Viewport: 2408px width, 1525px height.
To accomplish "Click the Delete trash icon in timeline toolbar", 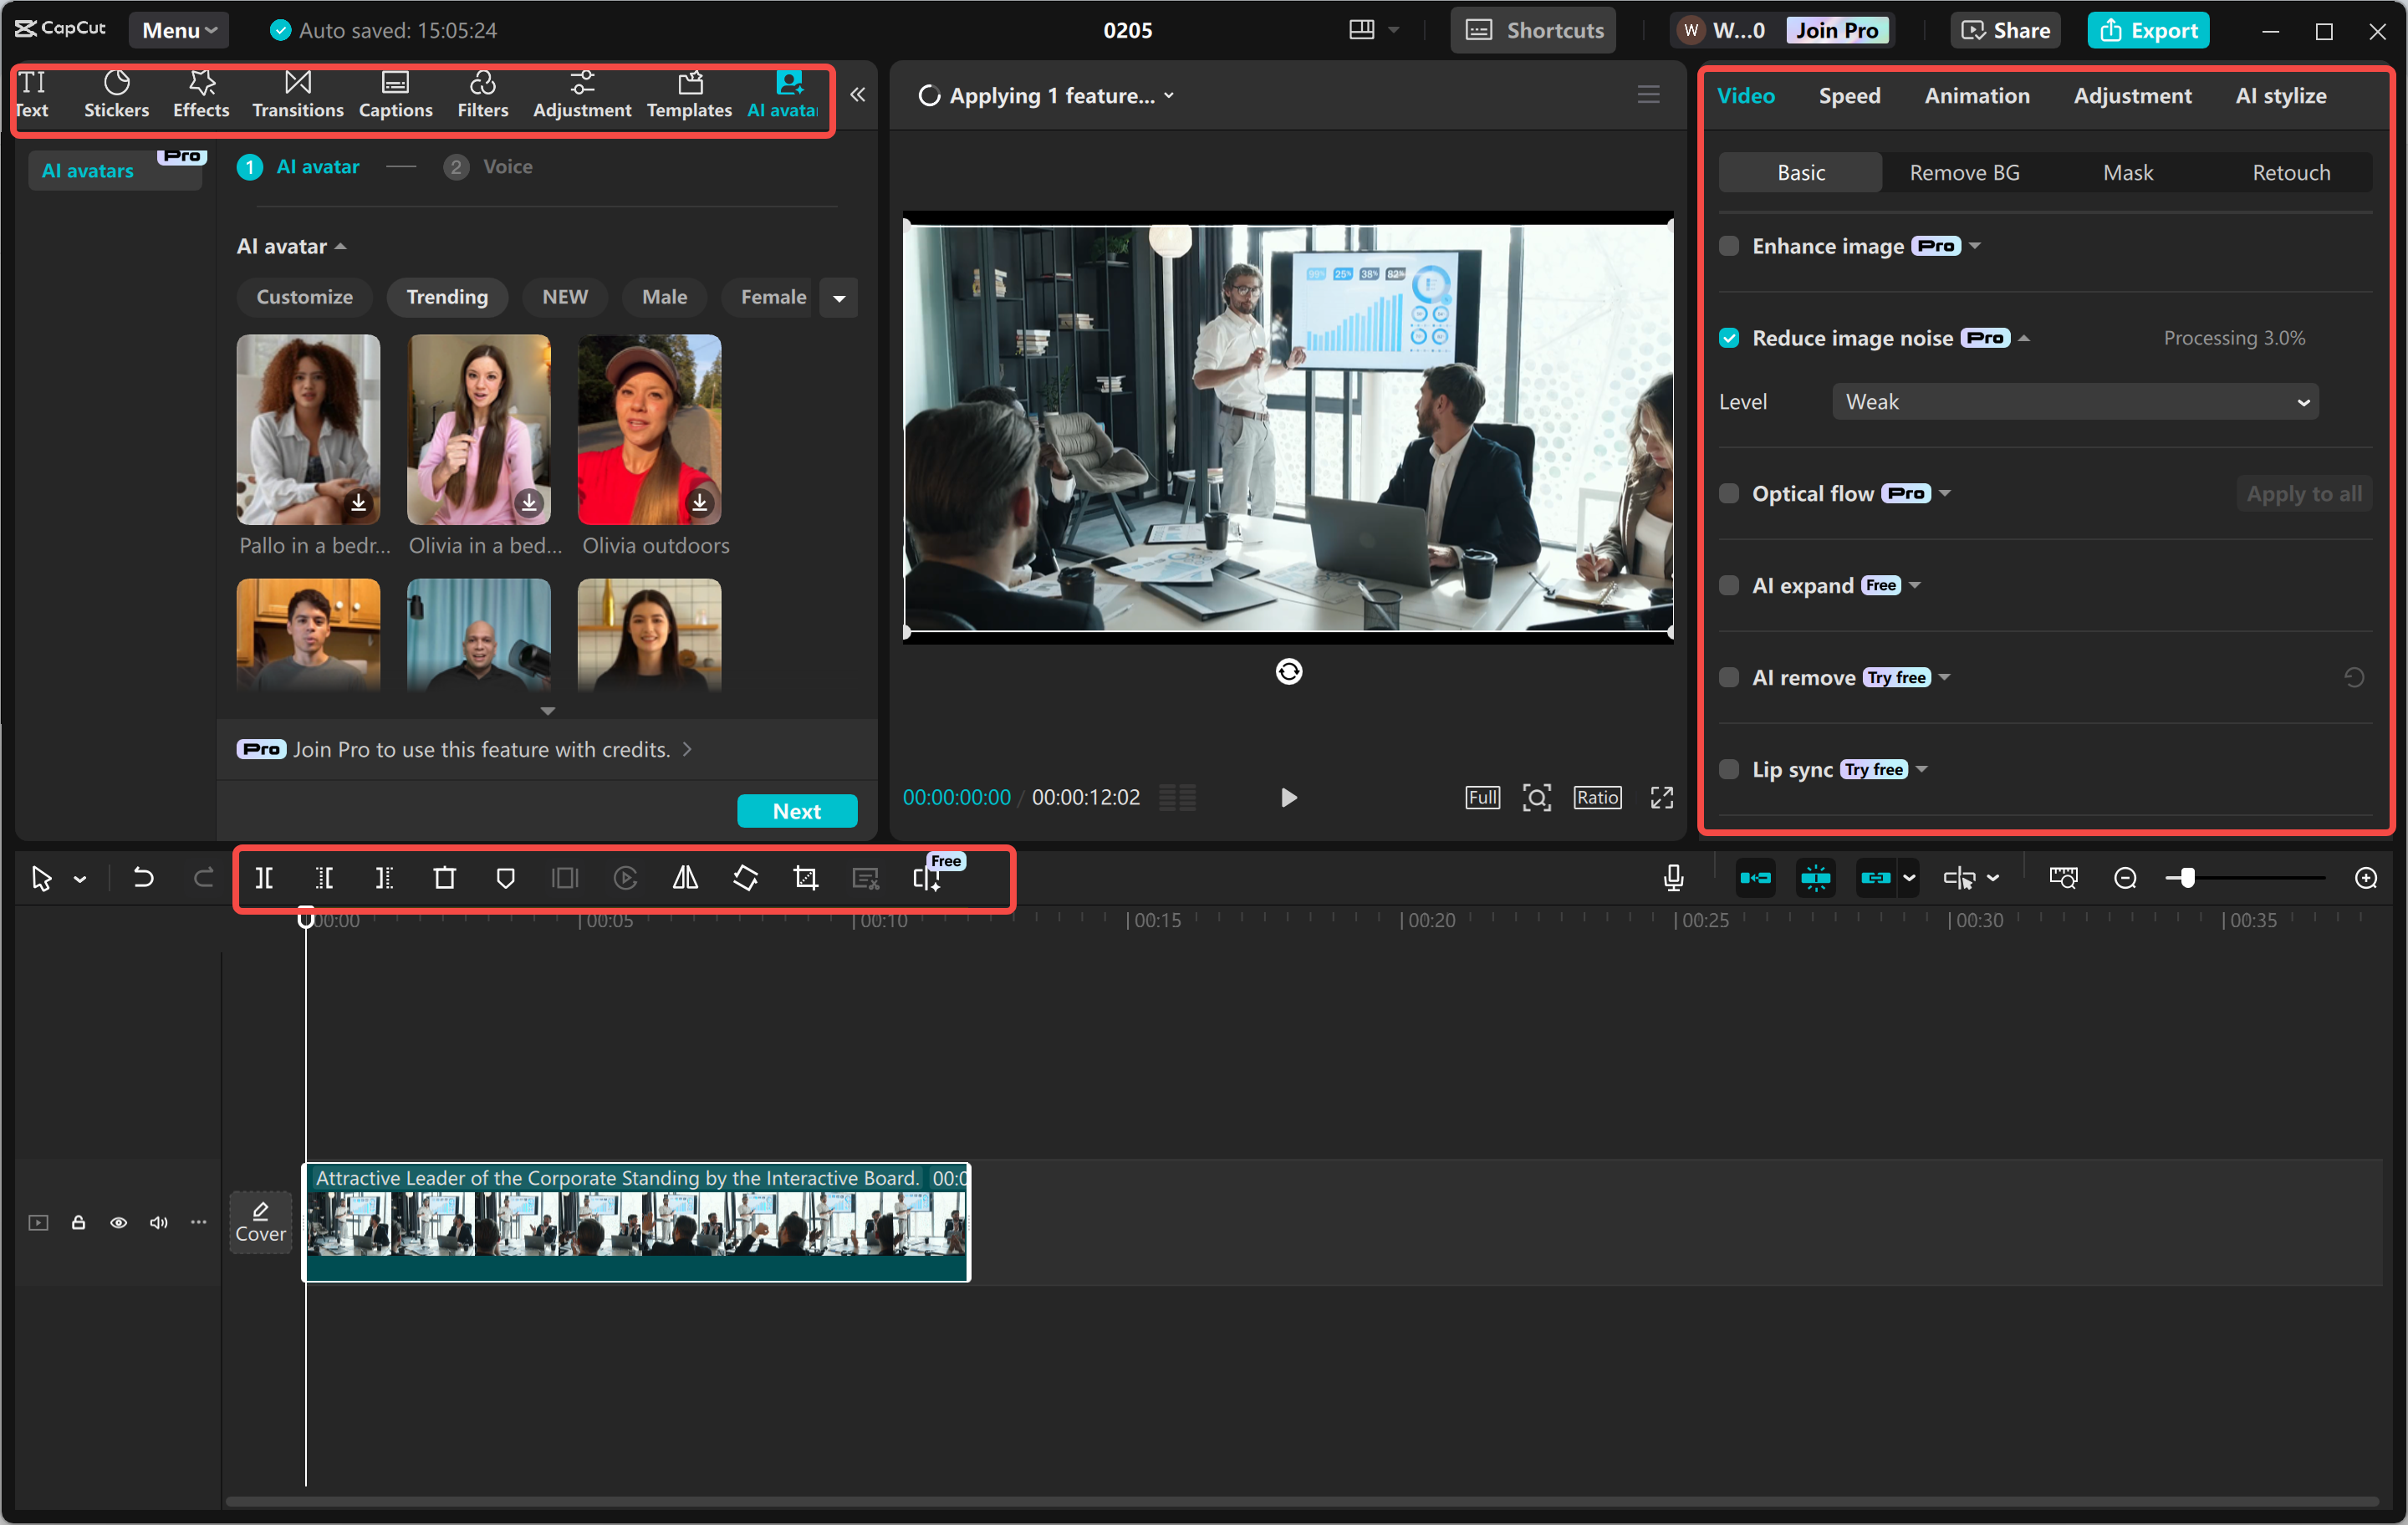I will tap(444, 878).
